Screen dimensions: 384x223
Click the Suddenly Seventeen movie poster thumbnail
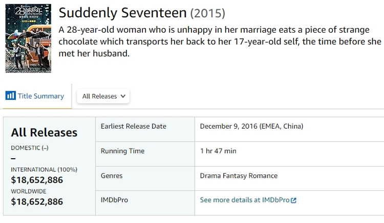[28, 38]
